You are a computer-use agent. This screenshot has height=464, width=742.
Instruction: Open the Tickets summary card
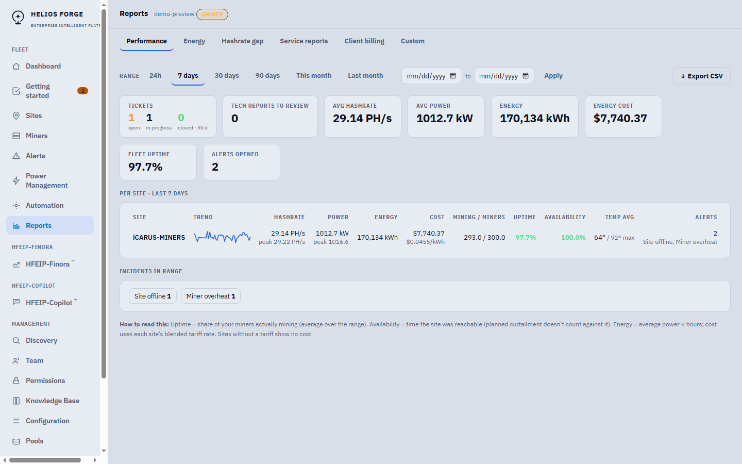168,117
